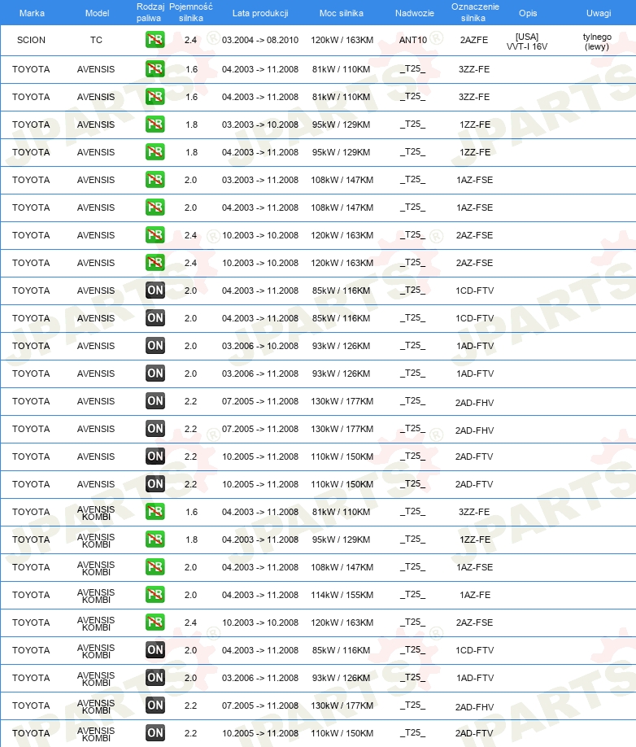Click 1ZZ-FE engine code in Avensis Kombi row
The height and width of the screenshot is (747, 636).
(475, 539)
